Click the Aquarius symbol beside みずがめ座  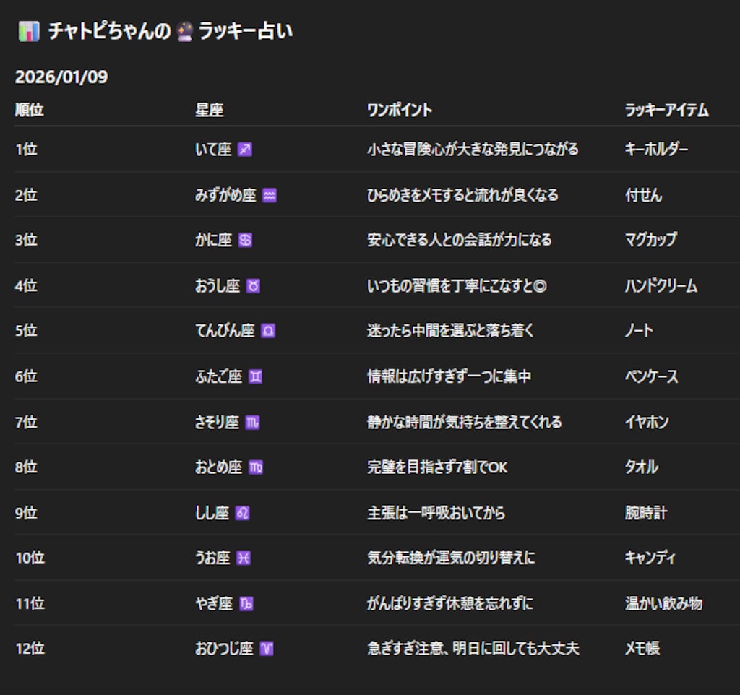pos(268,195)
